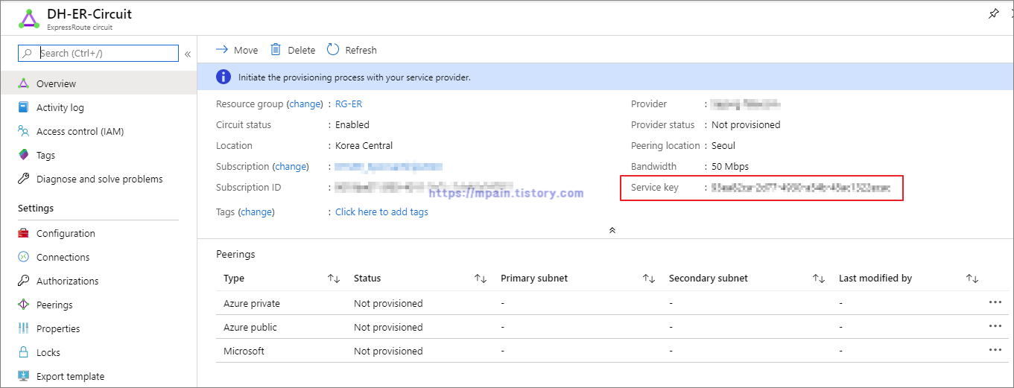Open Properties settings
Viewport: 1014px width, 388px height.
[58, 328]
